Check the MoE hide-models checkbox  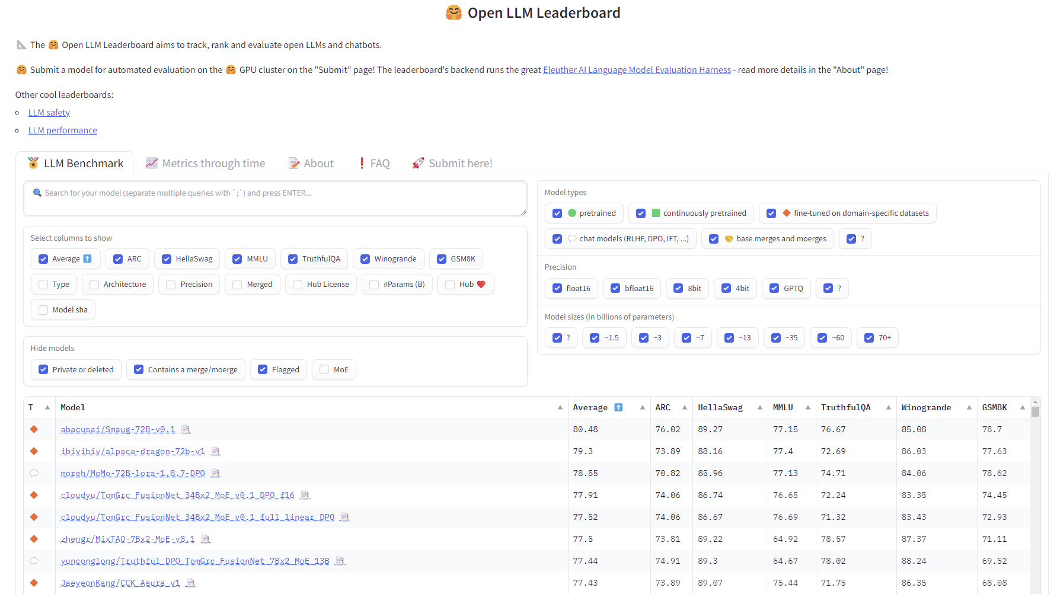(x=324, y=369)
